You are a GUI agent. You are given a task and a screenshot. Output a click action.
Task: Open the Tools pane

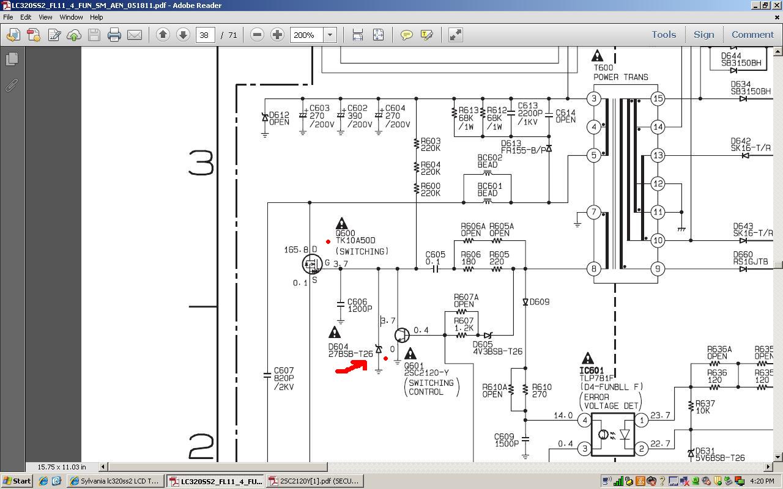pos(663,35)
